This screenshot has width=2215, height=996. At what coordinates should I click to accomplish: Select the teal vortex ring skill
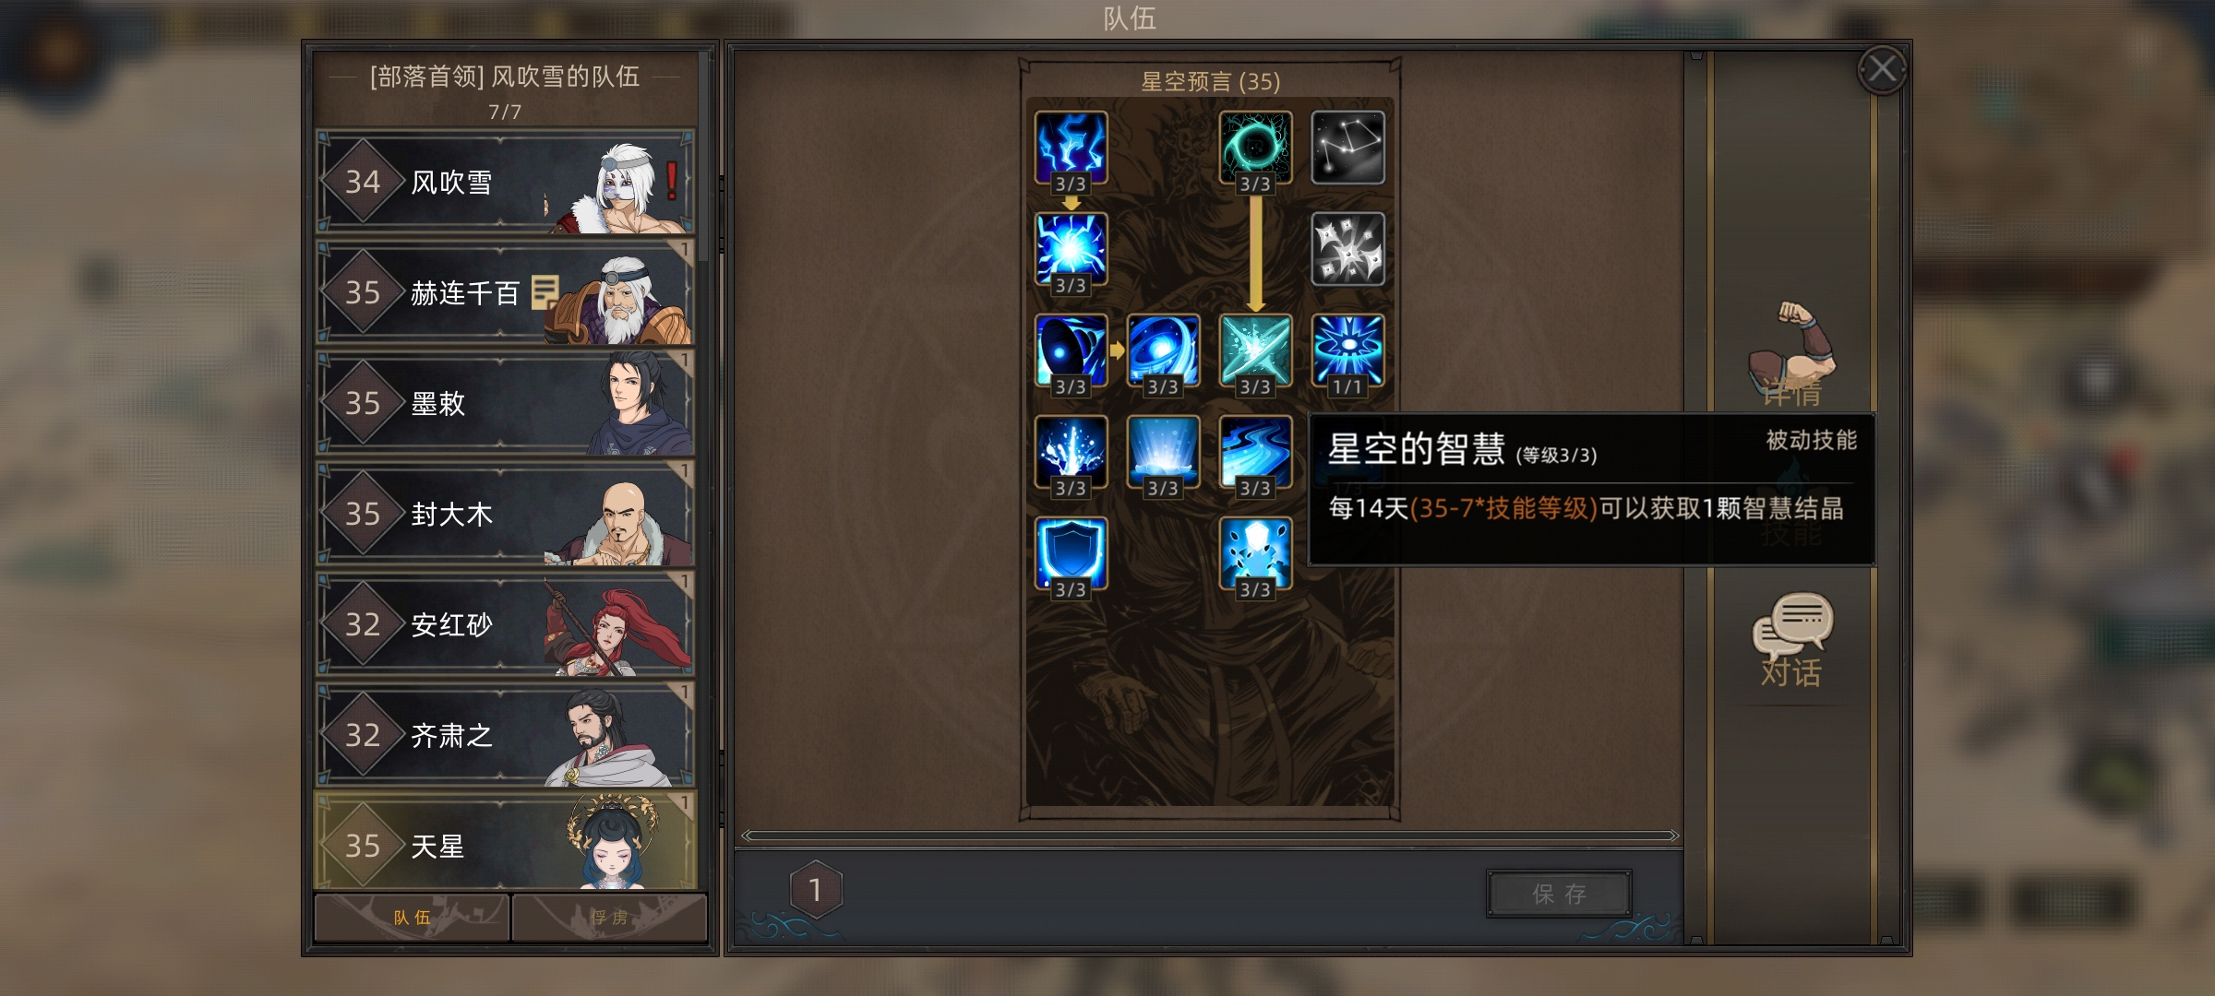[x=1255, y=148]
